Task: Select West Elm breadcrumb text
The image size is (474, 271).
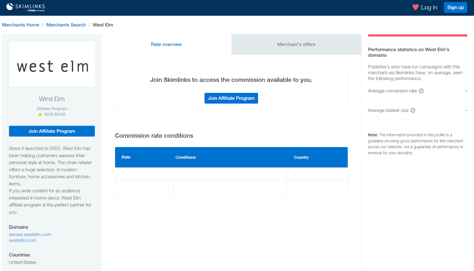Action: (x=103, y=25)
